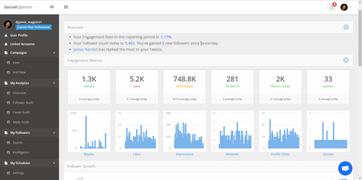The width and height of the screenshot is (362, 180).
Task: Click the "14 average p/day" text
Action: coord(89,99)
